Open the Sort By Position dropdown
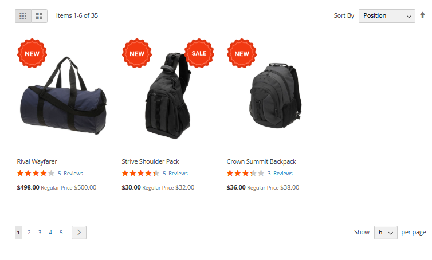The image size is (432, 260). pyautogui.click(x=387, y=16)
